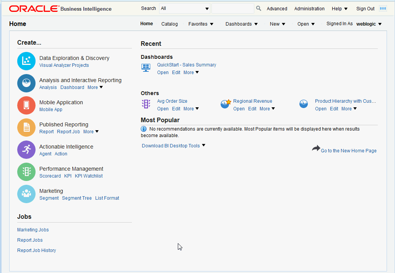Expand More under Analysis and Interactive Reporting
The height and width of the screenshot is (273, 395).
95,87
